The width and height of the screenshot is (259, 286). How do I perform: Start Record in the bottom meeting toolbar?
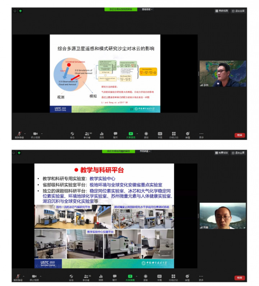(146, 276)
